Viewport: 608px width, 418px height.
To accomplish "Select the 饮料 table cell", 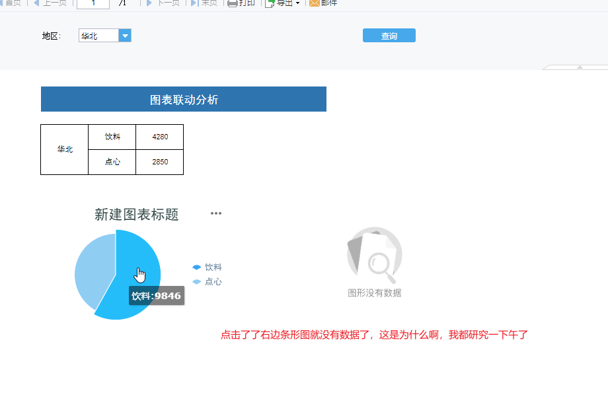I will tap(112, 137).
